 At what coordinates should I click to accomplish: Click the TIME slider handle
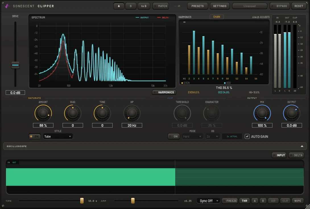click(82, 201)
